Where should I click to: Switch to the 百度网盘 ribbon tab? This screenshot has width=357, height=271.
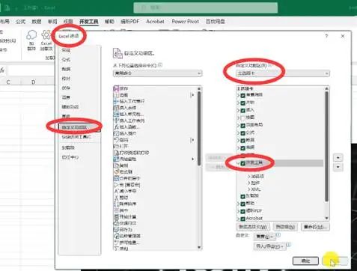pos(216,22)
